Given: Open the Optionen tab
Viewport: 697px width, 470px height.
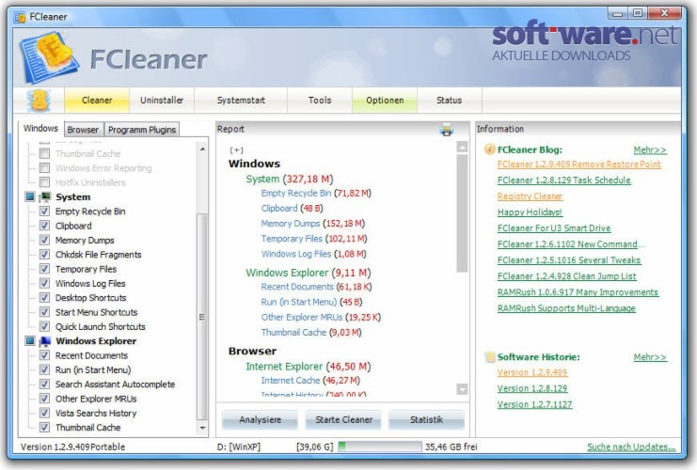Looking at the screenshot, I should pos(385,101).
